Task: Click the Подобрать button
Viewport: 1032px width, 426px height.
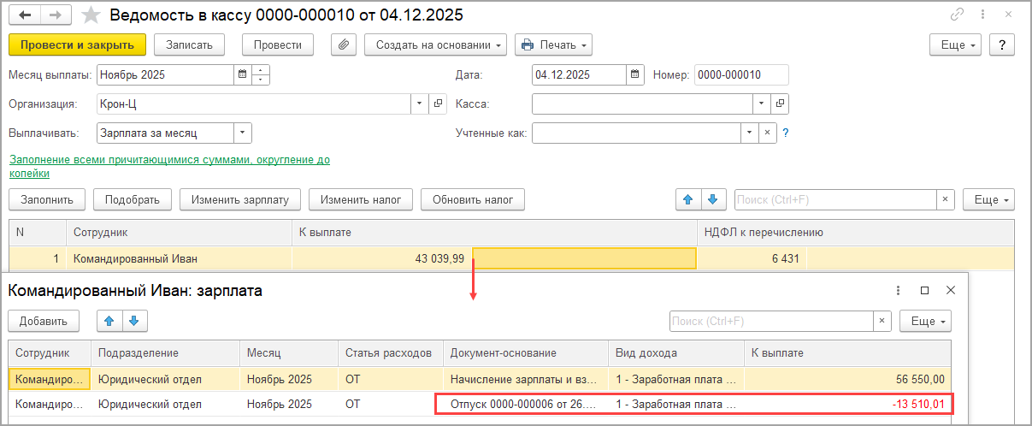Action: pos(133,199)
